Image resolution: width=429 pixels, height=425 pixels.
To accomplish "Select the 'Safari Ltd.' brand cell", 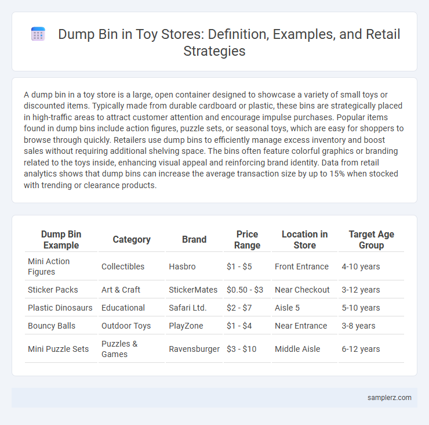I will 194,308.
